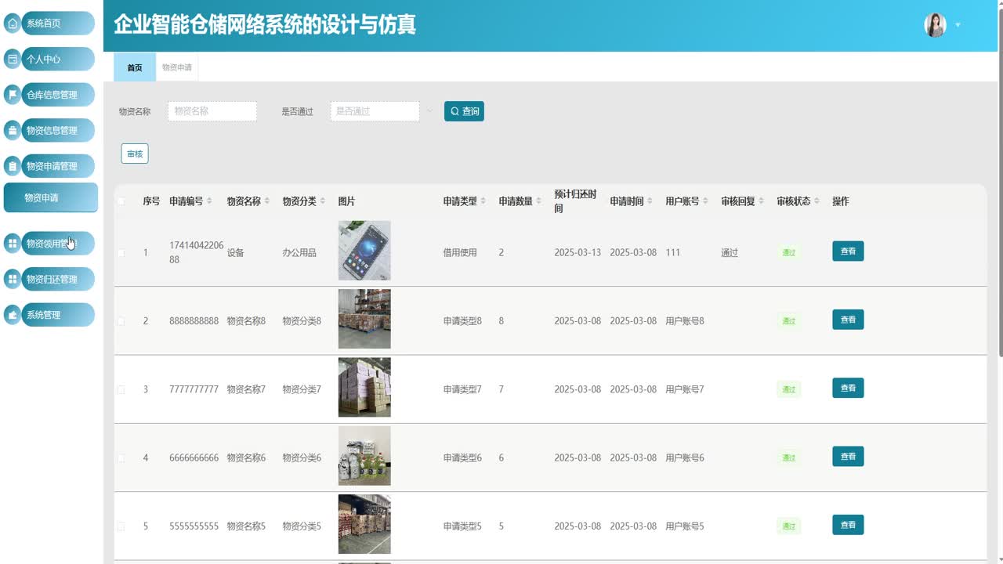
Task: Click the card icon beside 个人中心
Action: 12,59
